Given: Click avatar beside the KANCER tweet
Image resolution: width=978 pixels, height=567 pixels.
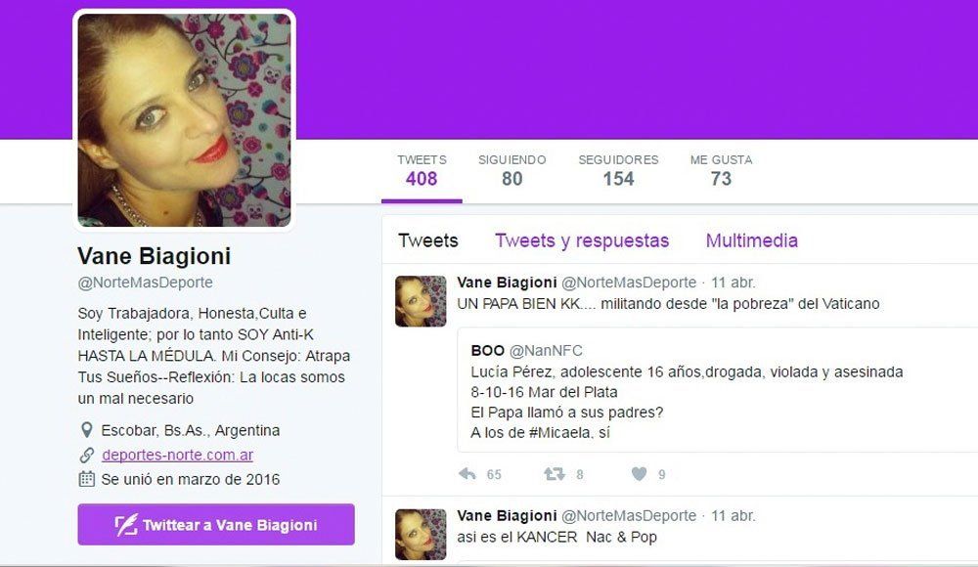Looking at the screenshot, I should click(x=421, y=535).
